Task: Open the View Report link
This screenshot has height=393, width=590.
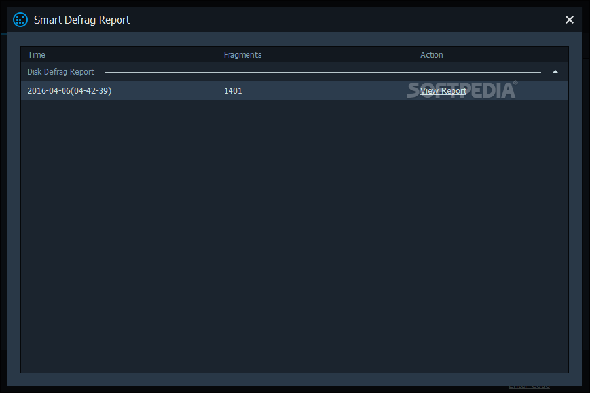Action: click(x=443, y=91)
